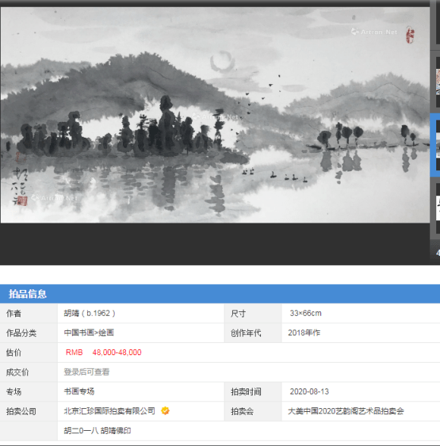Click the main landscape painting image

coord(215,114)
